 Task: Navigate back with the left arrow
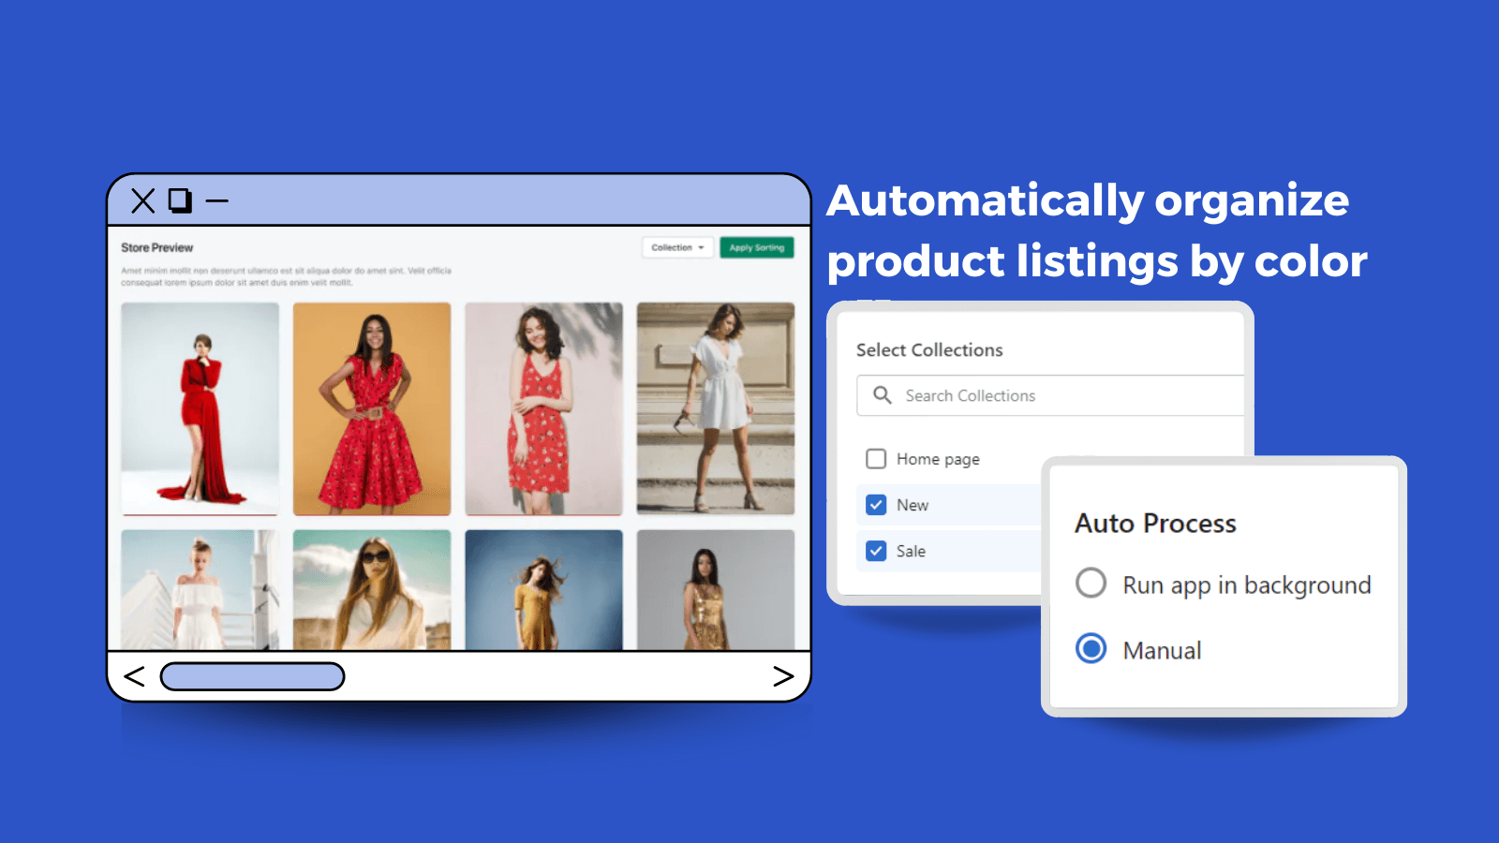(134, 676)
